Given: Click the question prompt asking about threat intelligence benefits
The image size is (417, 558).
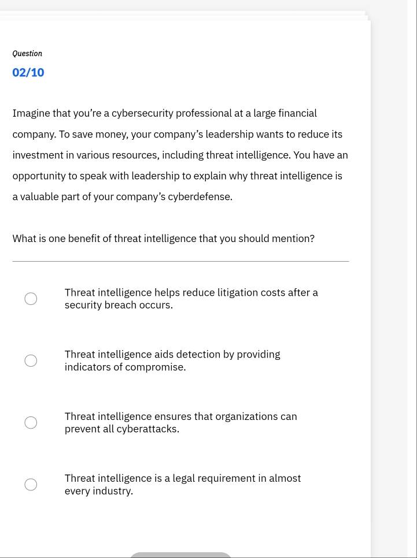Looking at the screenshot, I should coord(164,238).
